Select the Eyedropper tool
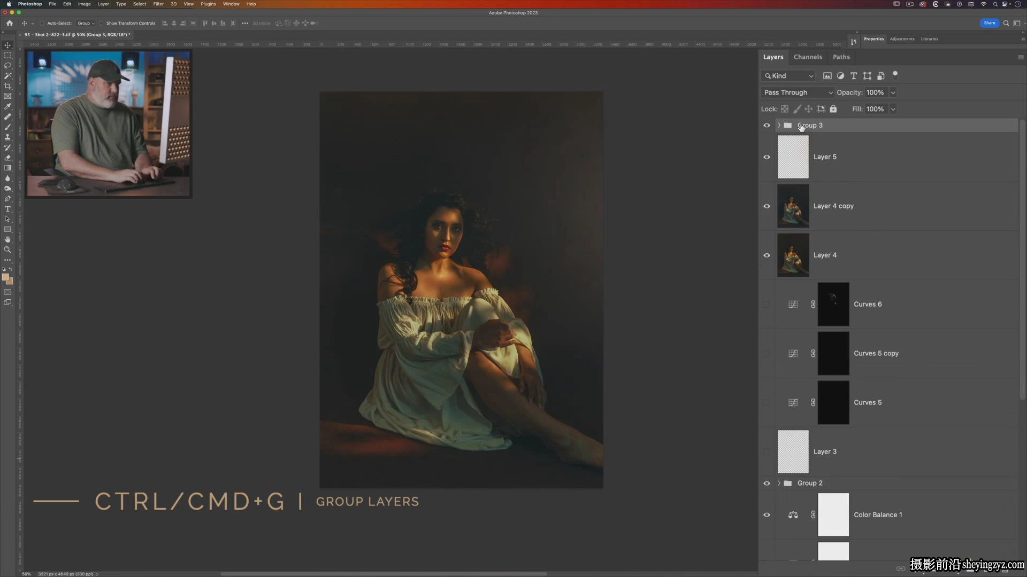 pyautogui.click(x=7, y=106)
